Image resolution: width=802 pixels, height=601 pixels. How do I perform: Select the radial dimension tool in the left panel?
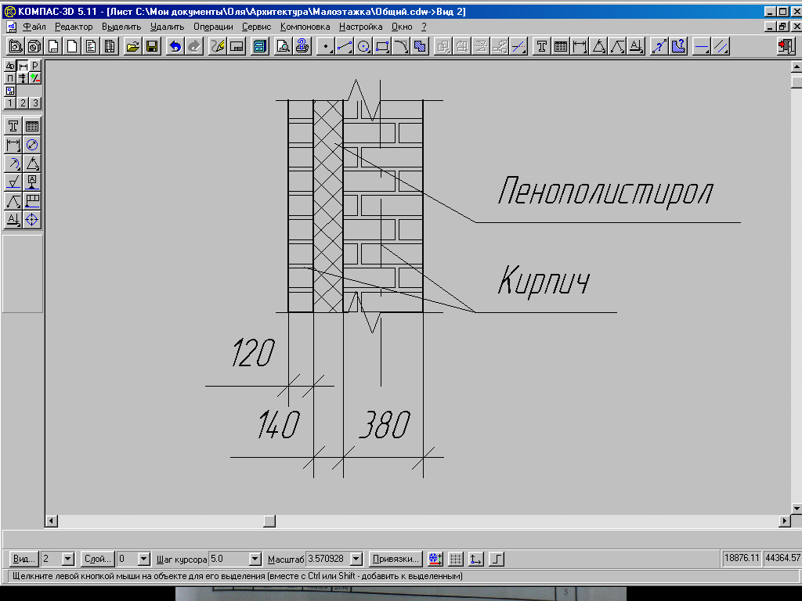(13, 164)
